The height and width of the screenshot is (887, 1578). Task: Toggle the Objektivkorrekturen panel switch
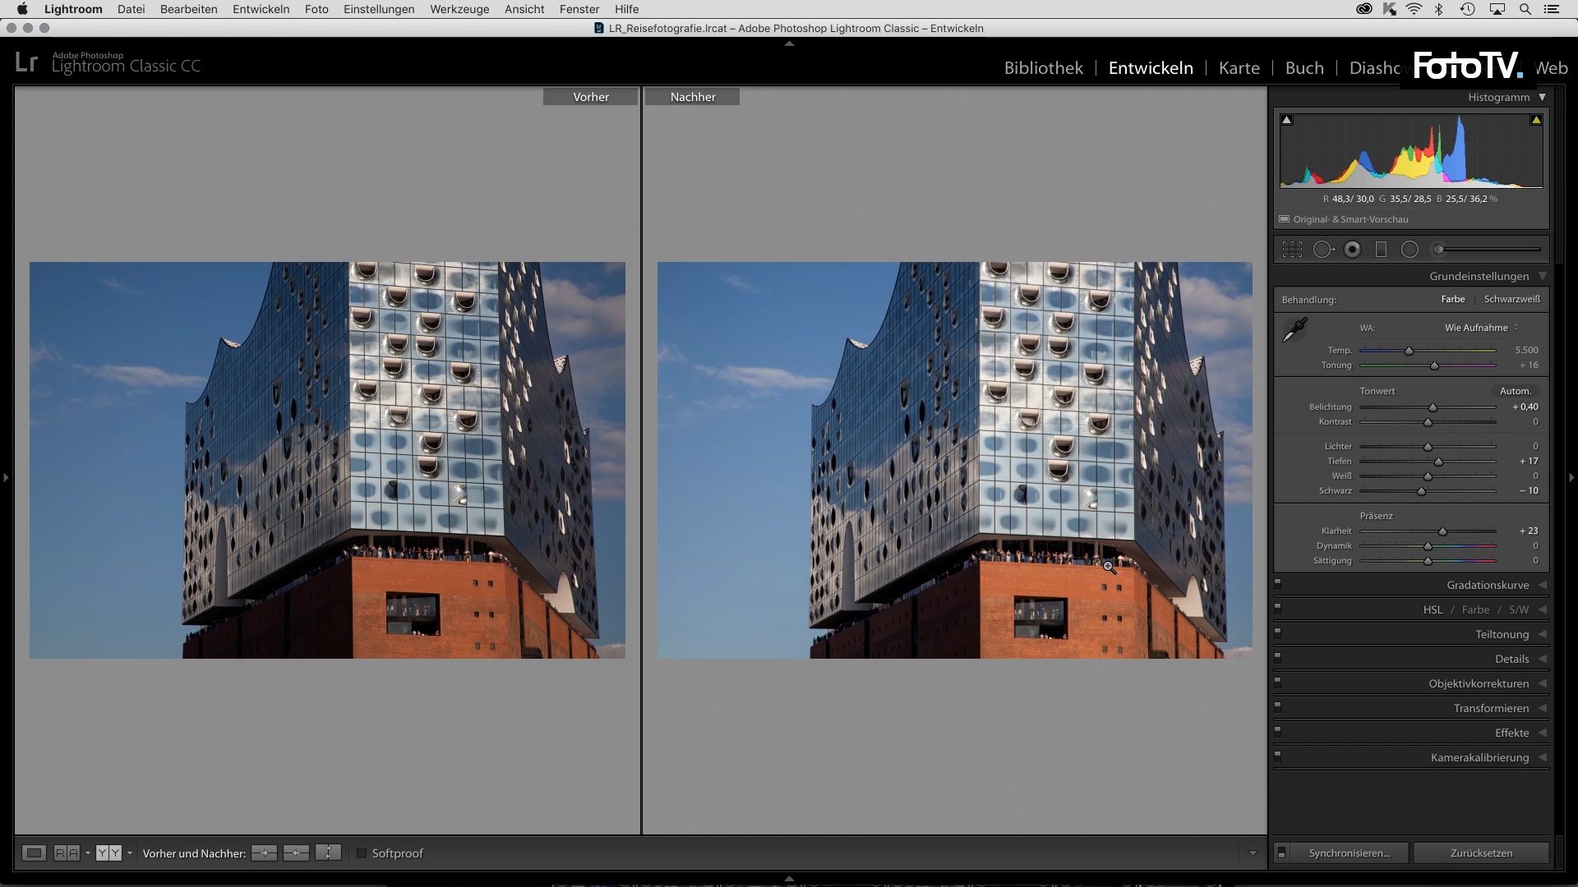coord(1277,682)
